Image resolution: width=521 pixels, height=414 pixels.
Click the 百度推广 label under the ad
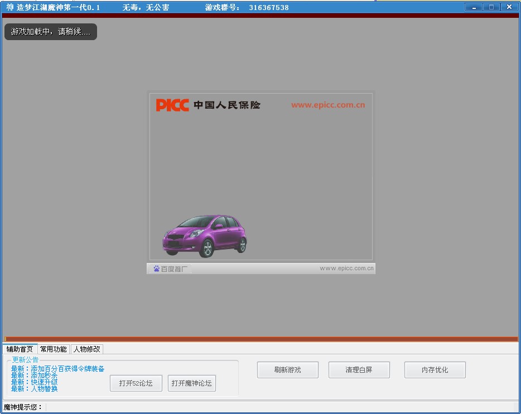174,269
